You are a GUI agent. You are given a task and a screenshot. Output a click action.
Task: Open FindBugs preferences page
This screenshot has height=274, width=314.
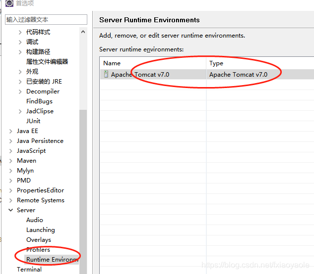[40, 101]
